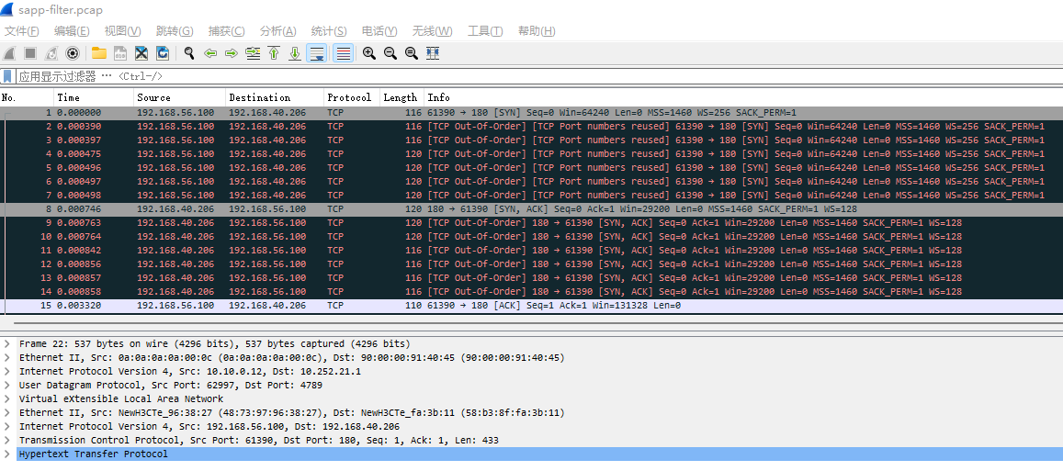This screenshot has width=1063, height=471.
Task: Expand the User Datagram Protocol details
Action: 8,385
